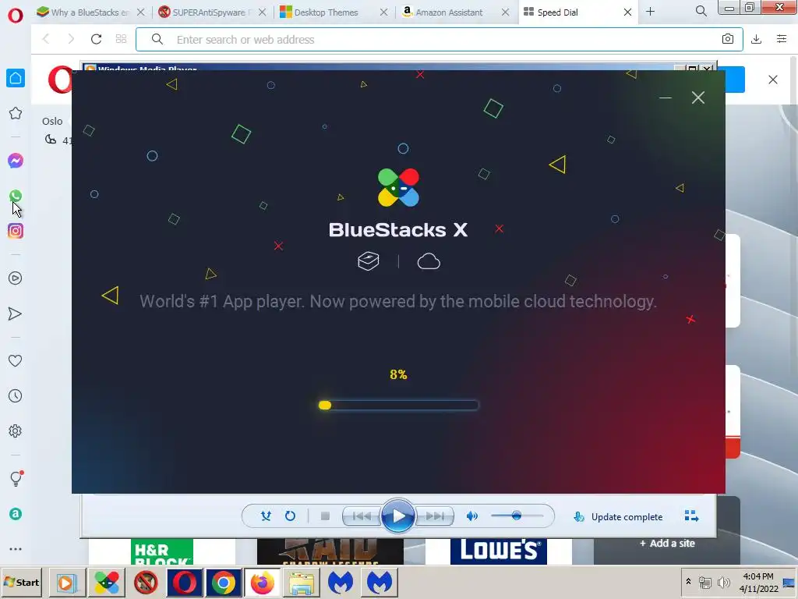
Task: Adjust the Media Player volume slider
Action: 517,516
